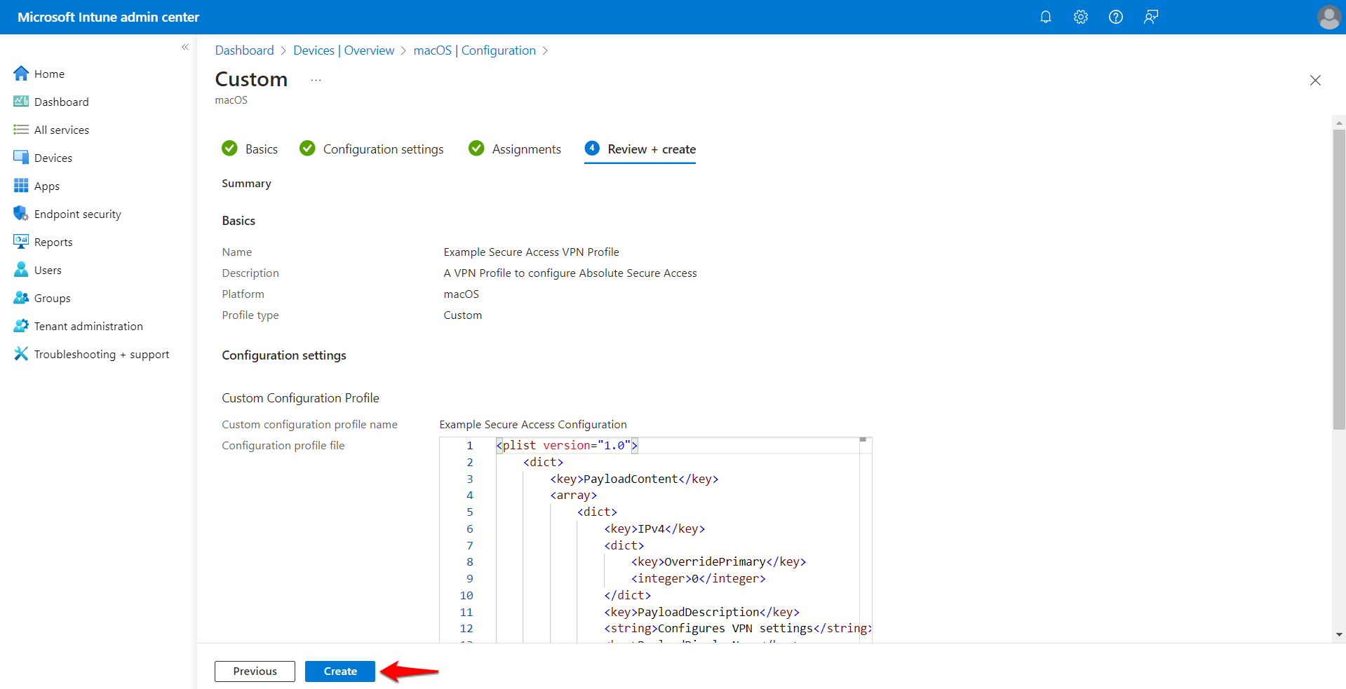Open the notifications bell icon
The image size is (1346, 689).
1045,17
